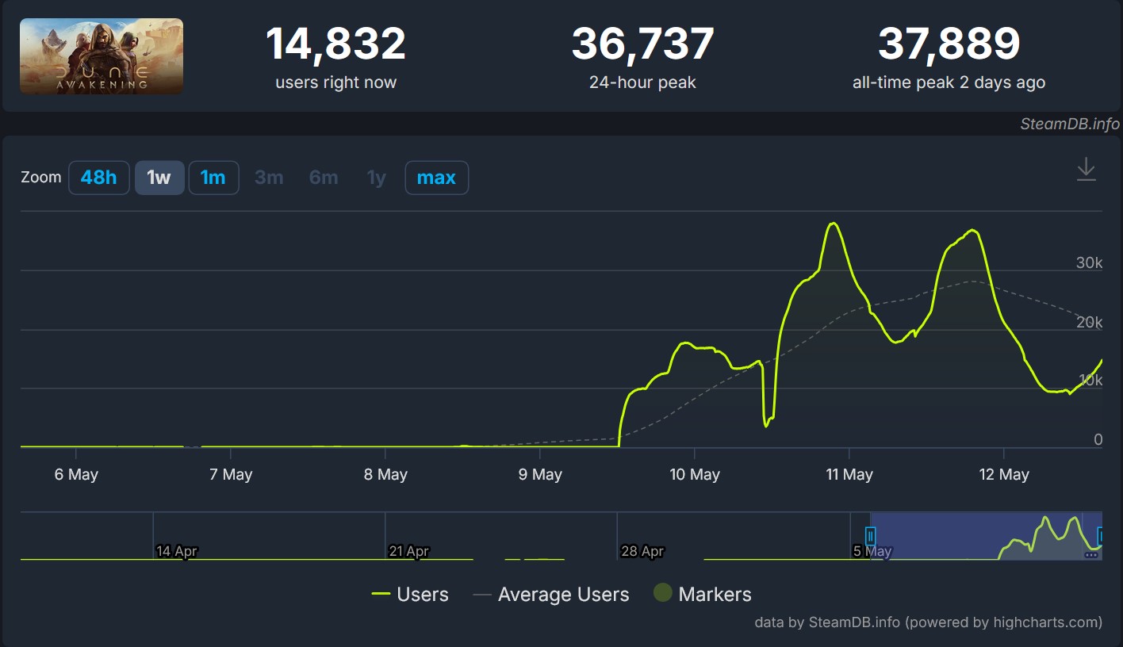The height and width of the screenshot is (647, 1123).
Task: Click the disabled 1y zoom option
Action: (376, 178)
